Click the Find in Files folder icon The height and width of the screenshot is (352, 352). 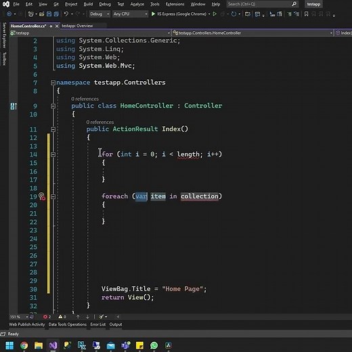coord(248,14)
